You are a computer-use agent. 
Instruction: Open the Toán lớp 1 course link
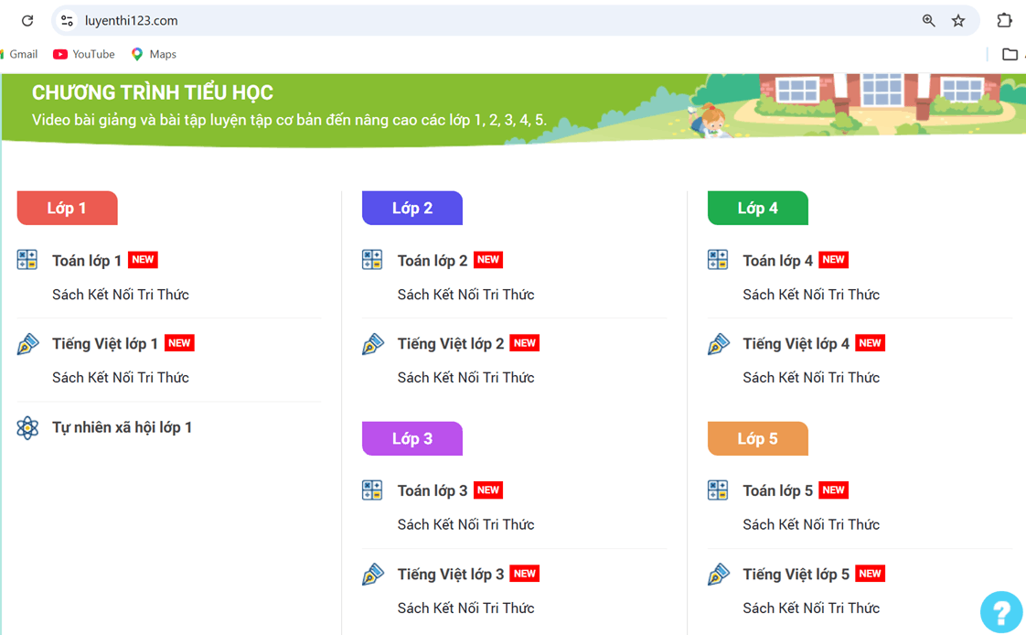tap(87, 261)
